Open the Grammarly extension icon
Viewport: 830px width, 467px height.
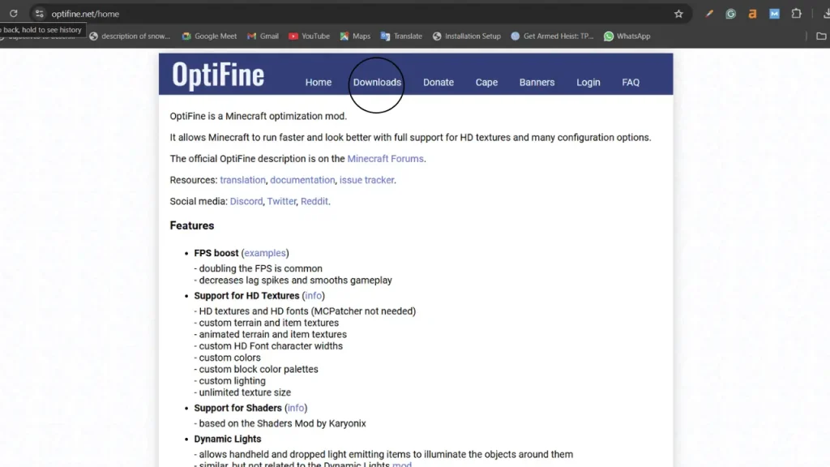tap(730, 14)
